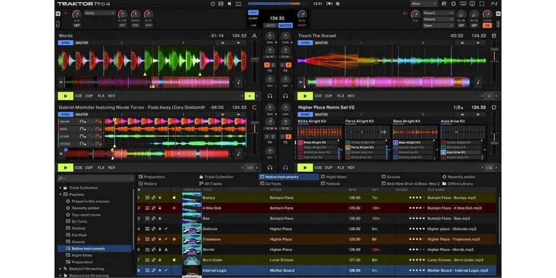Image resolution: width=556 pixels, height=278 pixels.
Task: Click CUP on Deck A
Action: pyautogui.click(x=89, y=96)
